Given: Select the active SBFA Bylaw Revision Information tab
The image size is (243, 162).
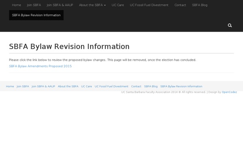Looking at the screenshot, I should pyautogui.click(x=36, y=15).
